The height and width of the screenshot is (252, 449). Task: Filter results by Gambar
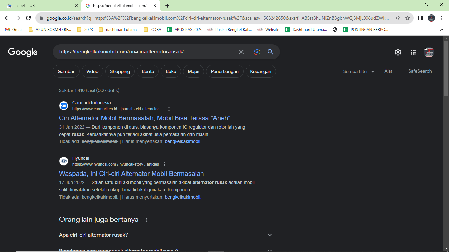pos(66,71)
